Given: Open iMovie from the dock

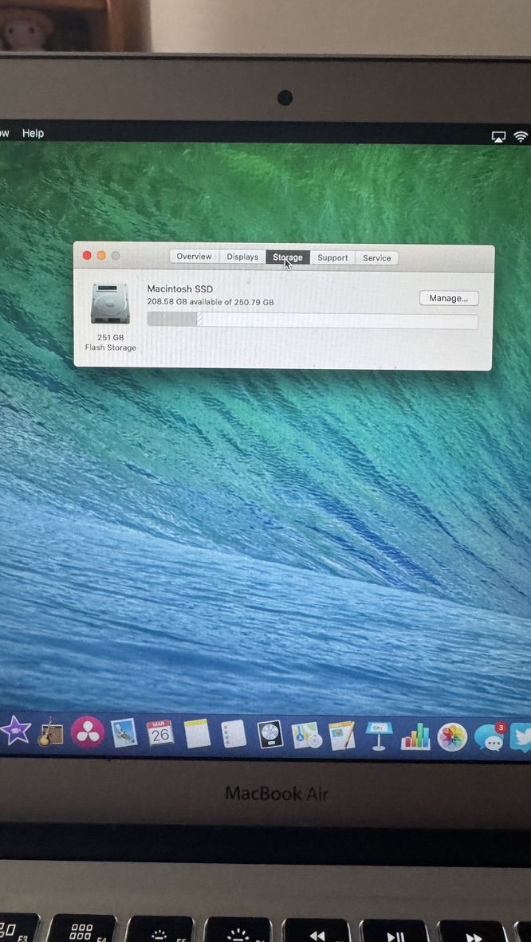Looking at the screenshot, I should coord(14,730).
